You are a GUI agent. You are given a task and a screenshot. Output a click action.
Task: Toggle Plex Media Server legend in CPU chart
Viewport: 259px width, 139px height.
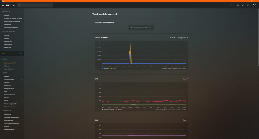tap(108, 110)
